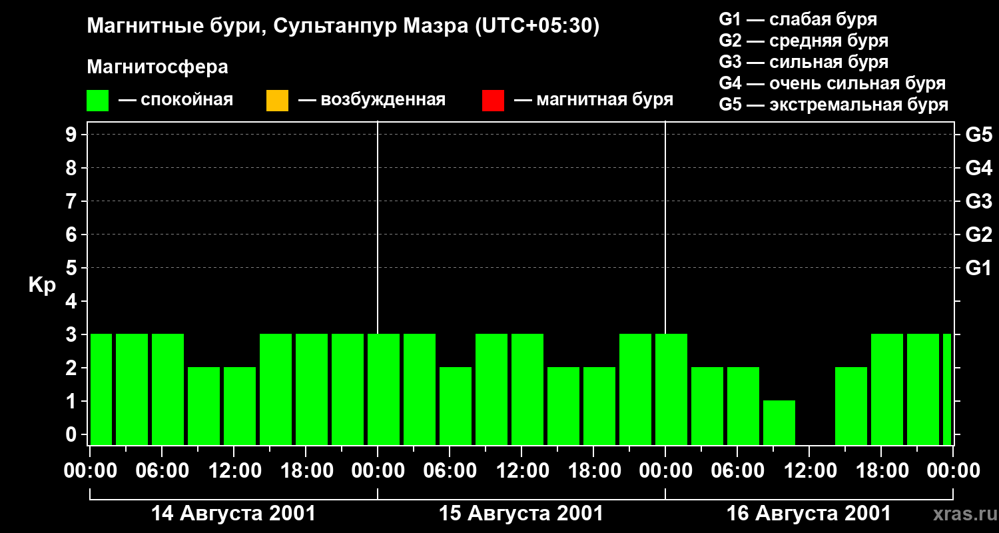Viewport: 999px width, 533px height.
Task: Pick the red swatch for магнитная буря
Action: coord(493,101)
